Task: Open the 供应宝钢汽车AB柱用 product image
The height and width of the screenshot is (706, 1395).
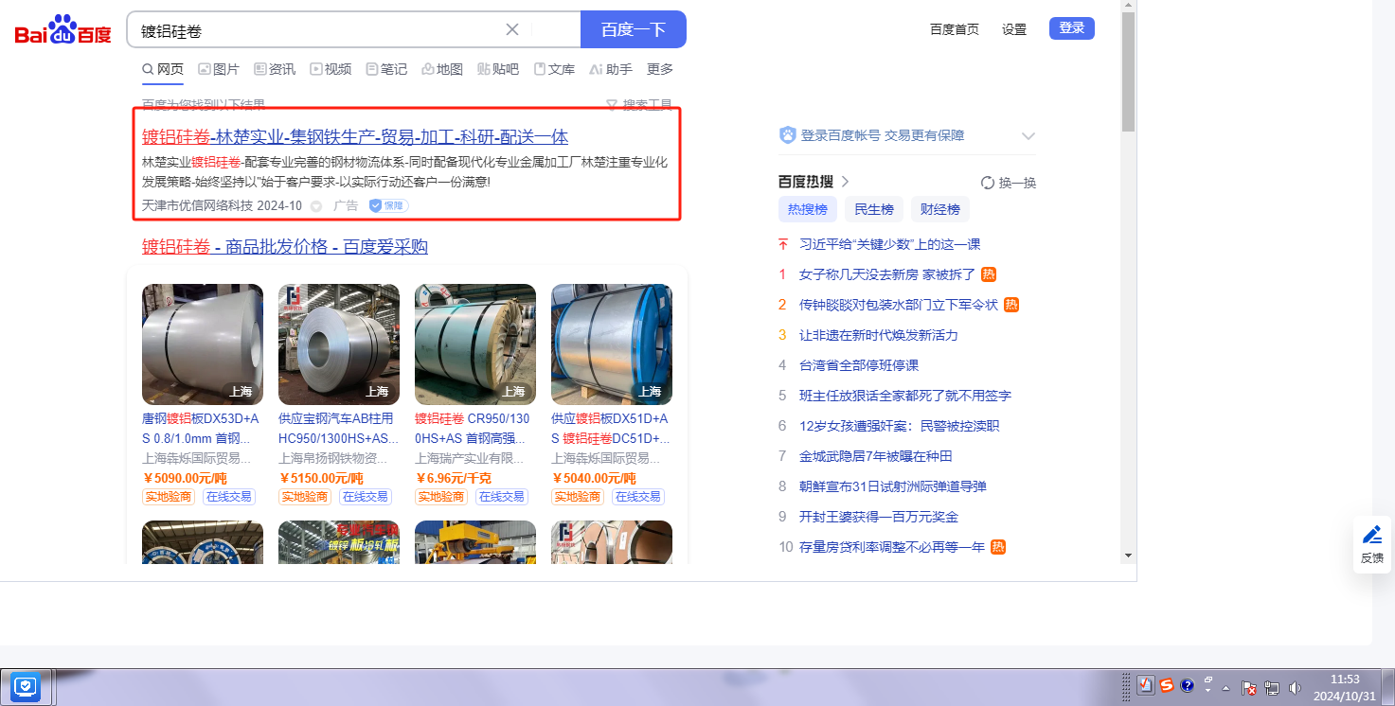Action: (339, 344)
